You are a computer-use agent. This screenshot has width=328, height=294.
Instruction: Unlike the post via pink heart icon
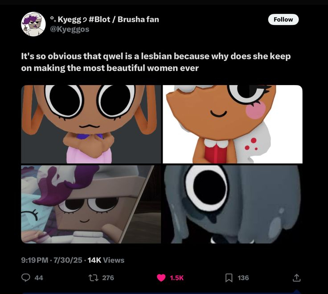(x=161, y=278)
